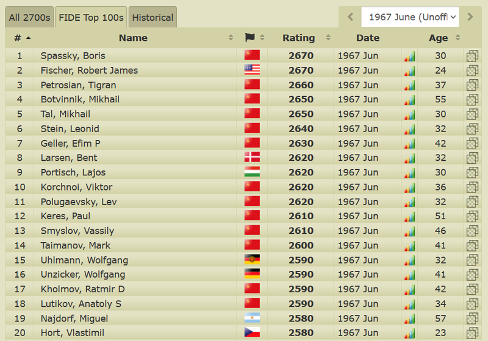Open rating chart icon for Larsen, Bent
This screenshot has height=341, width=488.
point(409,158)
